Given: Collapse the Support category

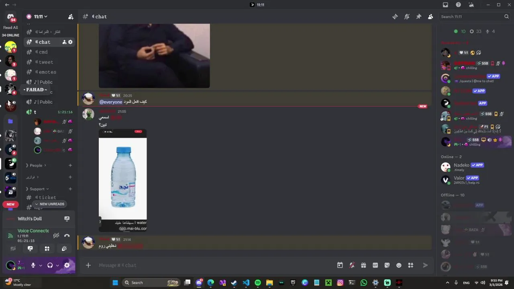Looking at the screenshot, I should 37,189.
